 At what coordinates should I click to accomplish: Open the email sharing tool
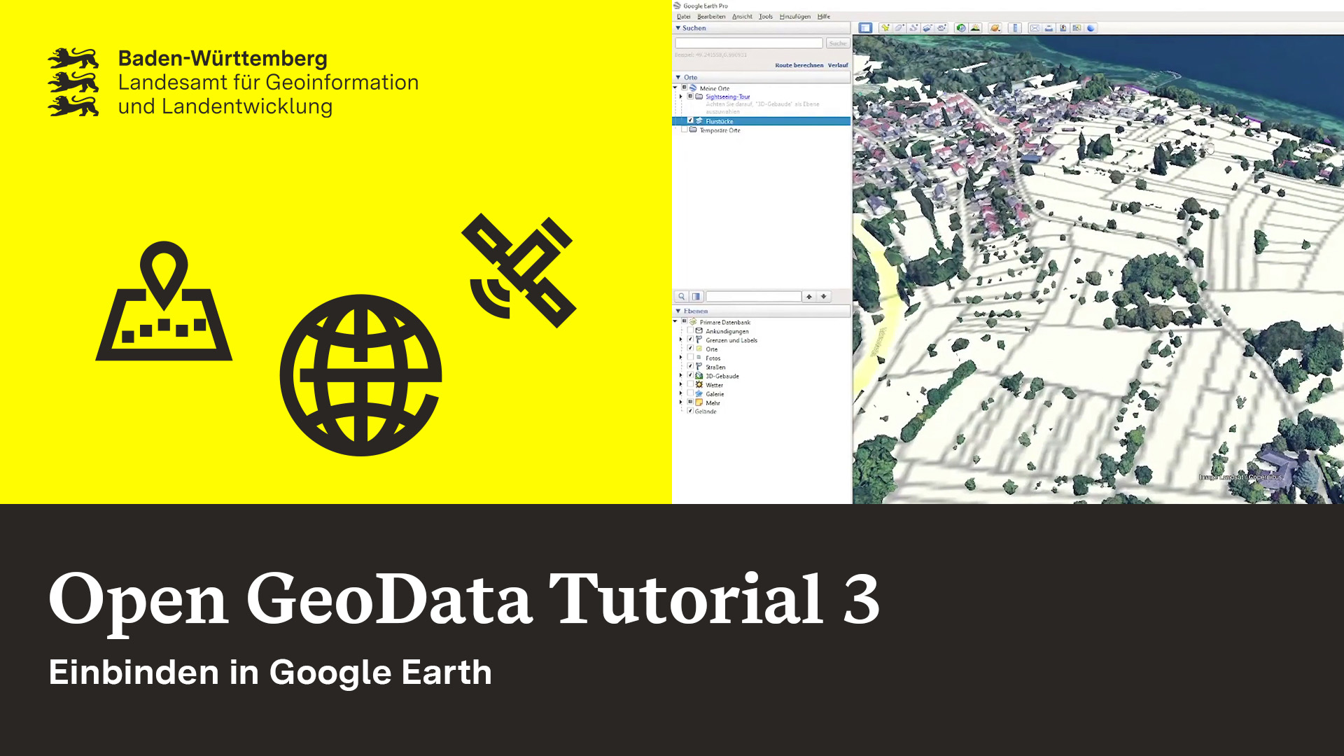coord(1033,28)
